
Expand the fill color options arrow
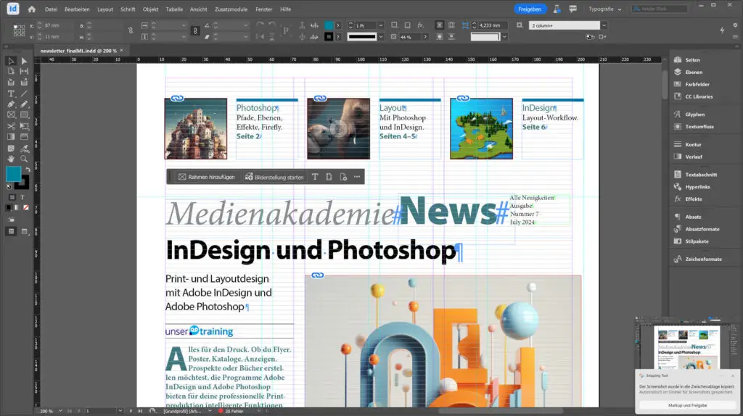pos(338,25)
